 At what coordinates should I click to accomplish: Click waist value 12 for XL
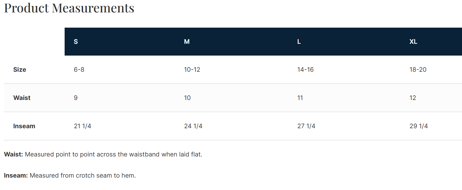(x=413, y=98)
